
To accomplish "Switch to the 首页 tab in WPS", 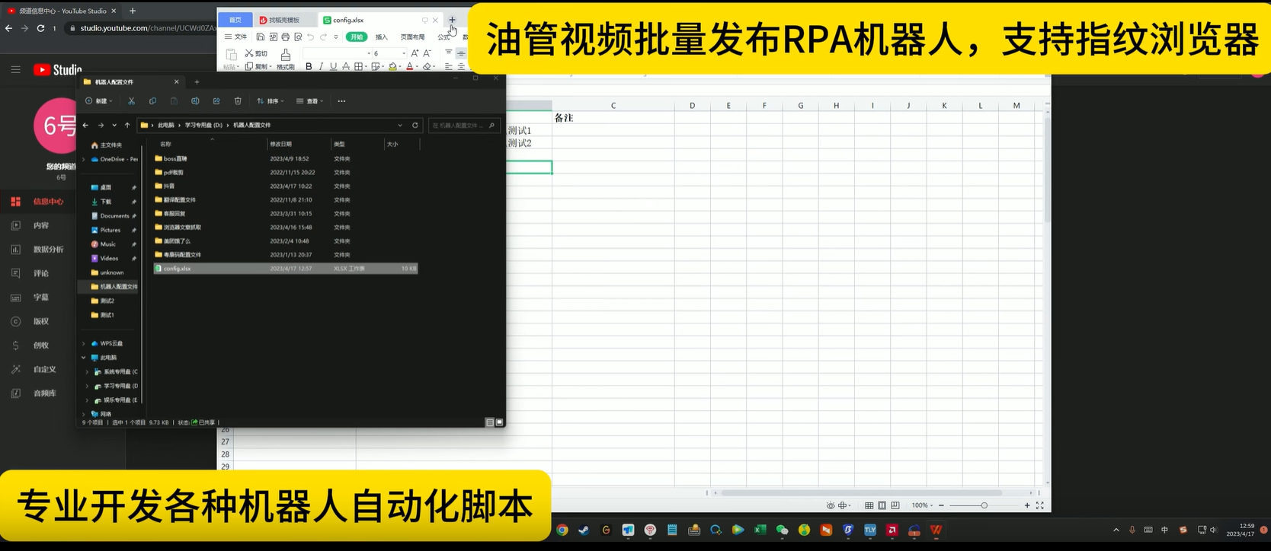I will pyautogui.click(x=235, y=20).
